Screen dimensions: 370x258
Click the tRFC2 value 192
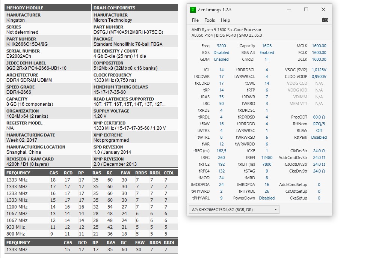[221, 164]
